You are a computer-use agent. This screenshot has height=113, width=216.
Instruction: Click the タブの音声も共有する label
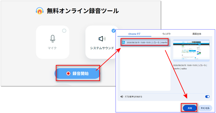pyautogui.click(x=133, y=97)
